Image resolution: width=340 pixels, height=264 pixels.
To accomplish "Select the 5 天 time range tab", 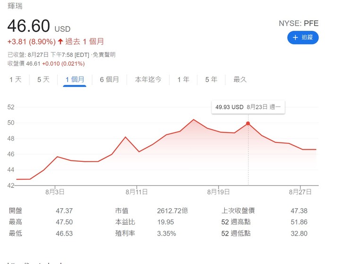I will click(x=43, y=79).
